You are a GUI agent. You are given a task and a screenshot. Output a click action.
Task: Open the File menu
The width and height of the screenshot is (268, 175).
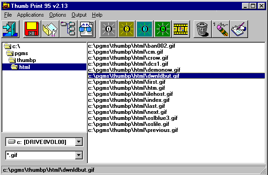8,15
